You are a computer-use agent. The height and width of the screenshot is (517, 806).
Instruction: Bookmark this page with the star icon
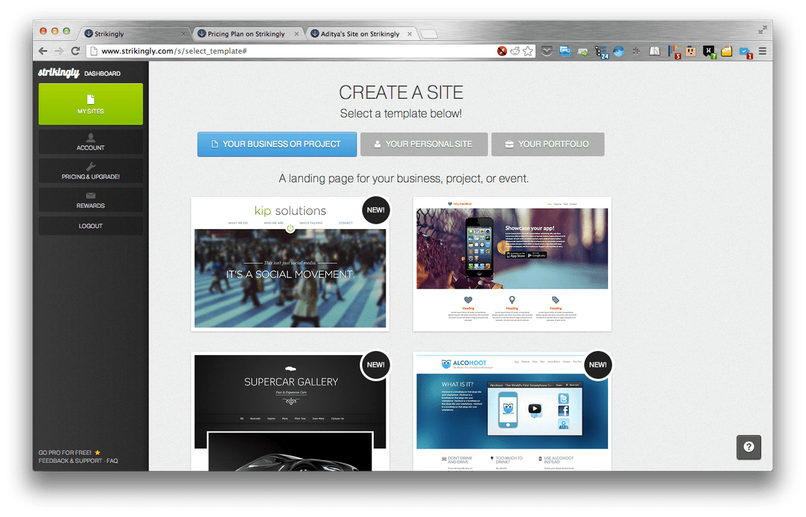[x=528, y=51]
